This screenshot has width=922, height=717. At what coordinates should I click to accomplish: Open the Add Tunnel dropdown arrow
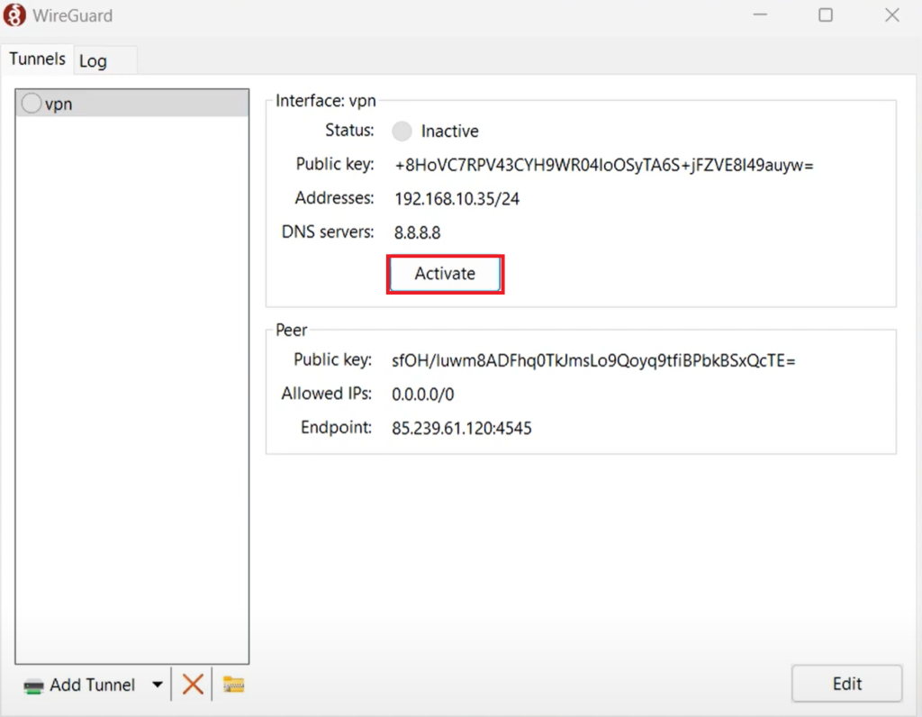(157, 685)
